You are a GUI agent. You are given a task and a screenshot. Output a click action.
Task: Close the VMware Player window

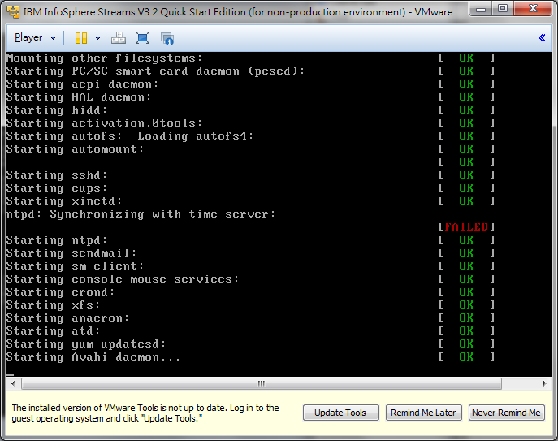pyautogui.click(x=533, y=9)
